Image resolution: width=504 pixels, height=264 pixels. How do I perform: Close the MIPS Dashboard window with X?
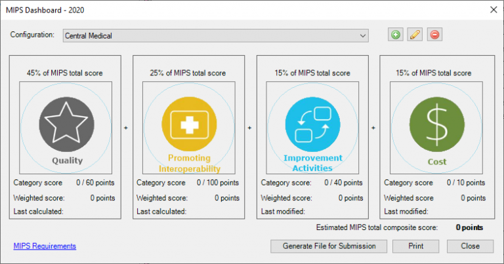(x=493, y=9)
